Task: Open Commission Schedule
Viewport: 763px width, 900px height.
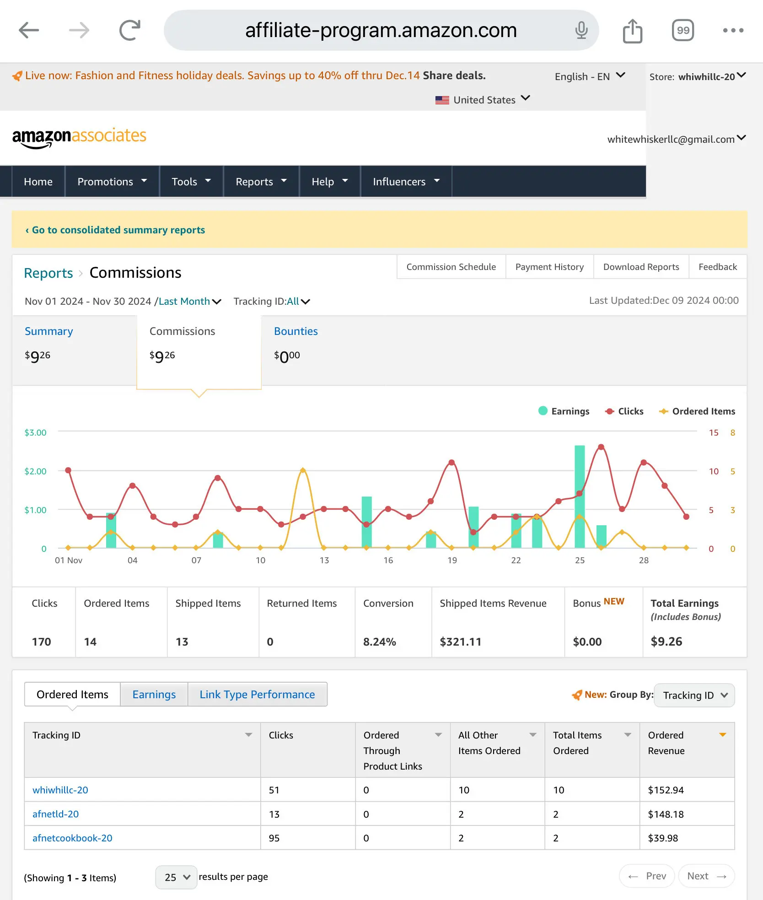Action: tap(451, 267)
